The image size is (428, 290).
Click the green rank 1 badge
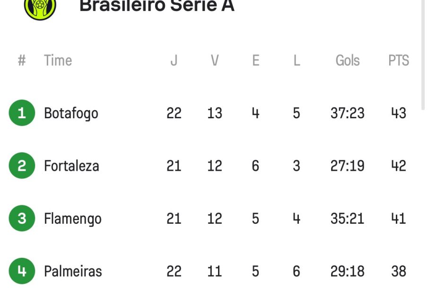pos(22,113)
